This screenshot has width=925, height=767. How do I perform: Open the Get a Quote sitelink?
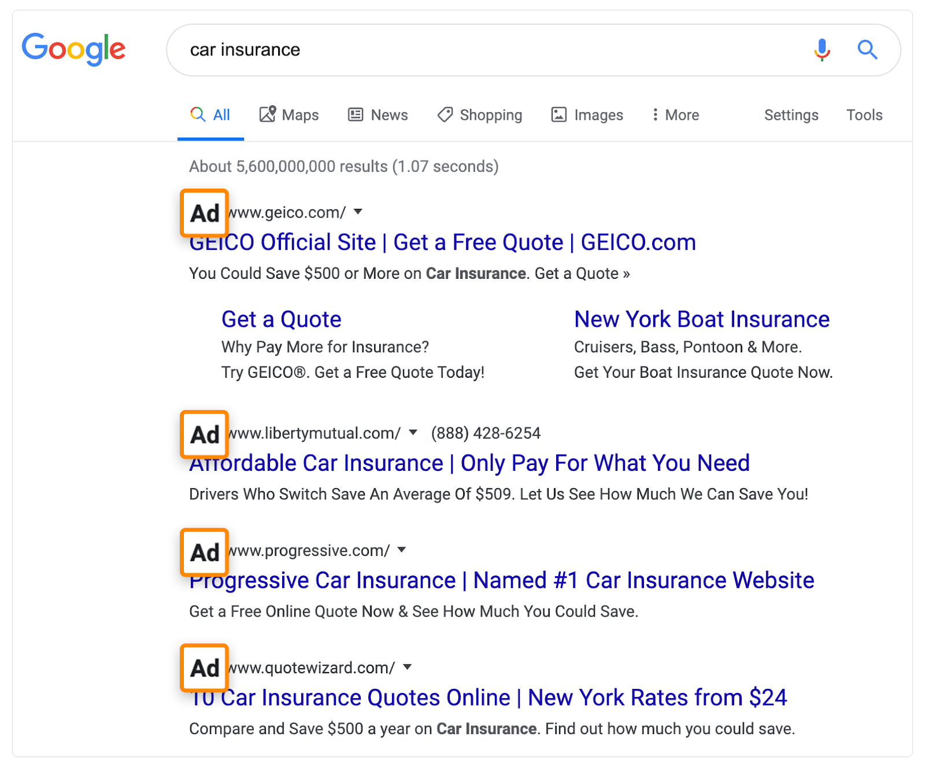(282, 319)
